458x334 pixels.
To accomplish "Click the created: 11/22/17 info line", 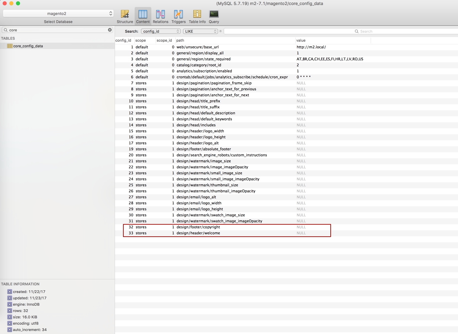I will [29, 292].
